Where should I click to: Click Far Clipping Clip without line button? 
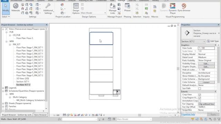pos(206,104)
